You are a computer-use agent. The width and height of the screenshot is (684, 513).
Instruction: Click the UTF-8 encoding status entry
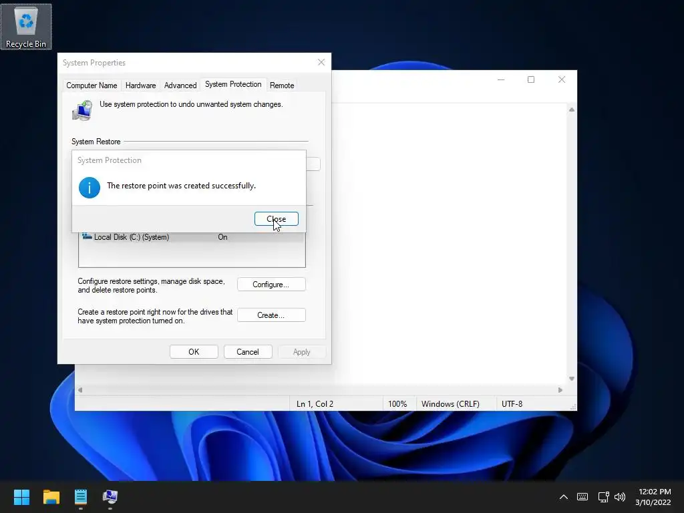[512, 404]
